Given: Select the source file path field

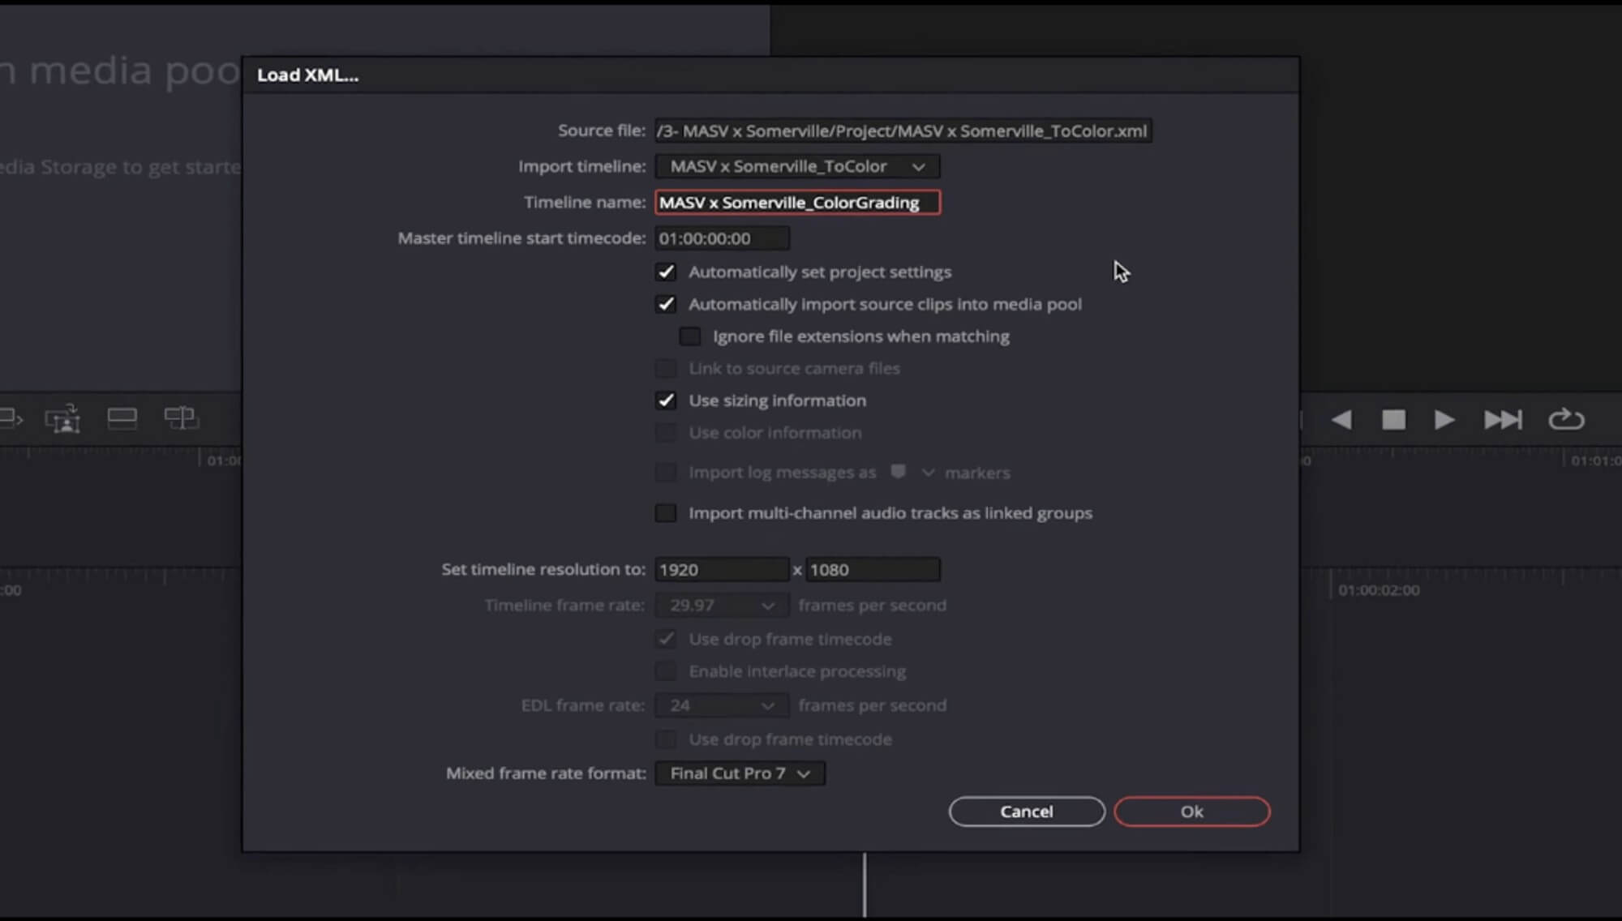Looking at the screenshot, I should [900, 131].
